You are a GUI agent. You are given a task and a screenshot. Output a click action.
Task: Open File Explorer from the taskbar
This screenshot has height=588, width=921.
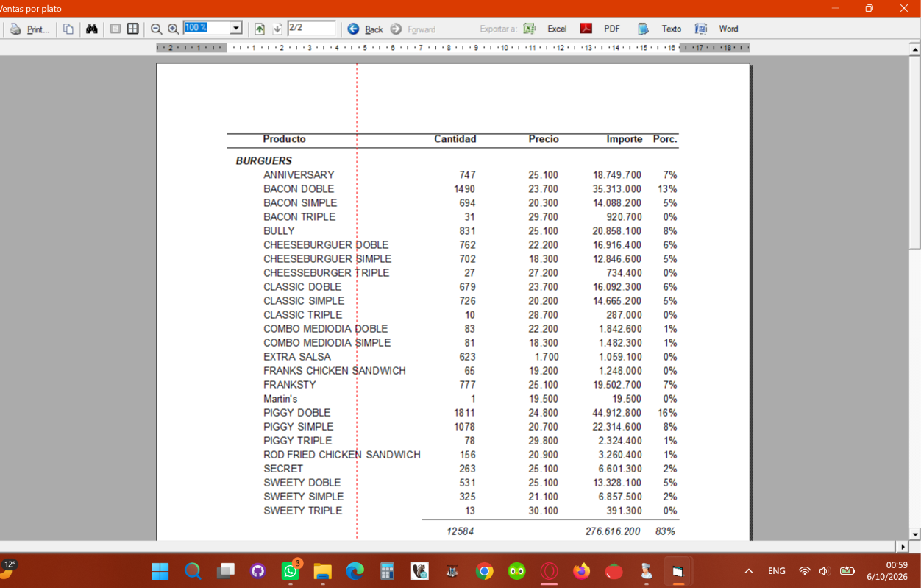coord(323,571)
